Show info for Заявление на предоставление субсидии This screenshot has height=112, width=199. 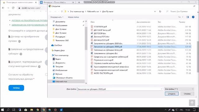(21, 54)
